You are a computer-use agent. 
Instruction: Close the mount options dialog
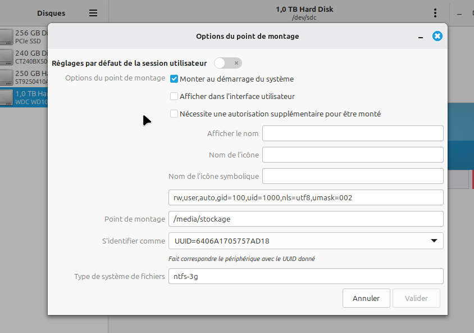(437, 36)
